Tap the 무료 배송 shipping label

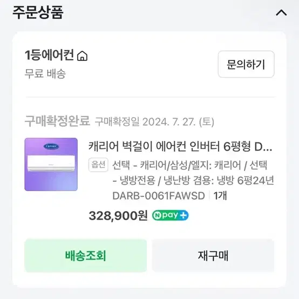point(45,73)
